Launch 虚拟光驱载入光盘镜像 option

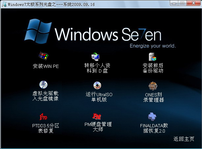(45, 96)
